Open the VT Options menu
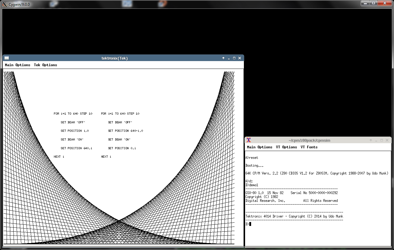394x250 pixels. click(286, 147)
